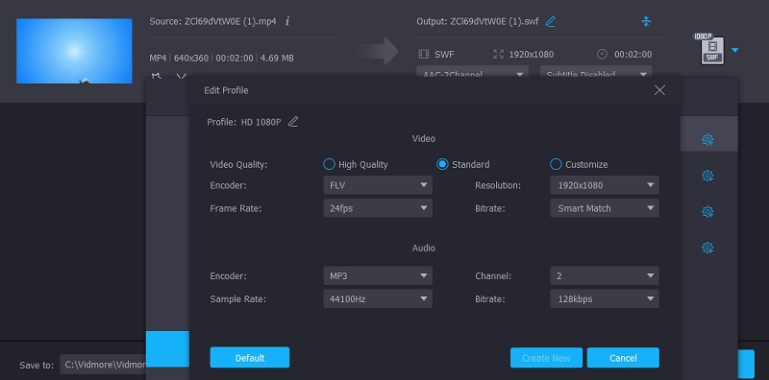769x380 pixels.
Task: Open the Sample Rate 44100Hz dropdown
Action: pyautogui.click(x=378, y=298)
